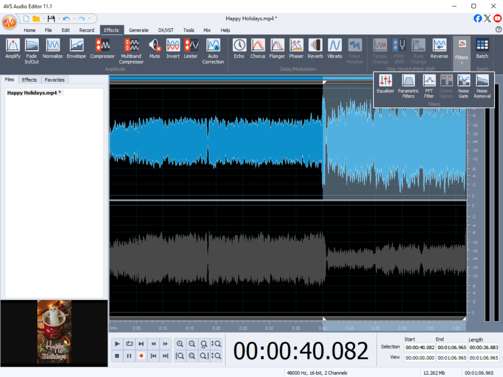503x377 pixels.
Task: Choose the Vibrato modulation effect
Action: pos(335,49)
